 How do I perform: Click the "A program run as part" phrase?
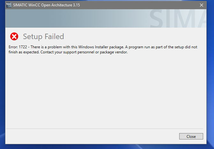(144, 47)
